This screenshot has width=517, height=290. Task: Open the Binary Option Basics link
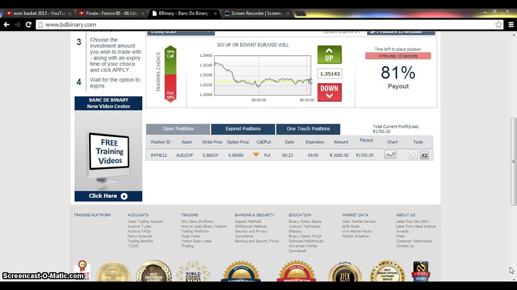coord(305,222)
